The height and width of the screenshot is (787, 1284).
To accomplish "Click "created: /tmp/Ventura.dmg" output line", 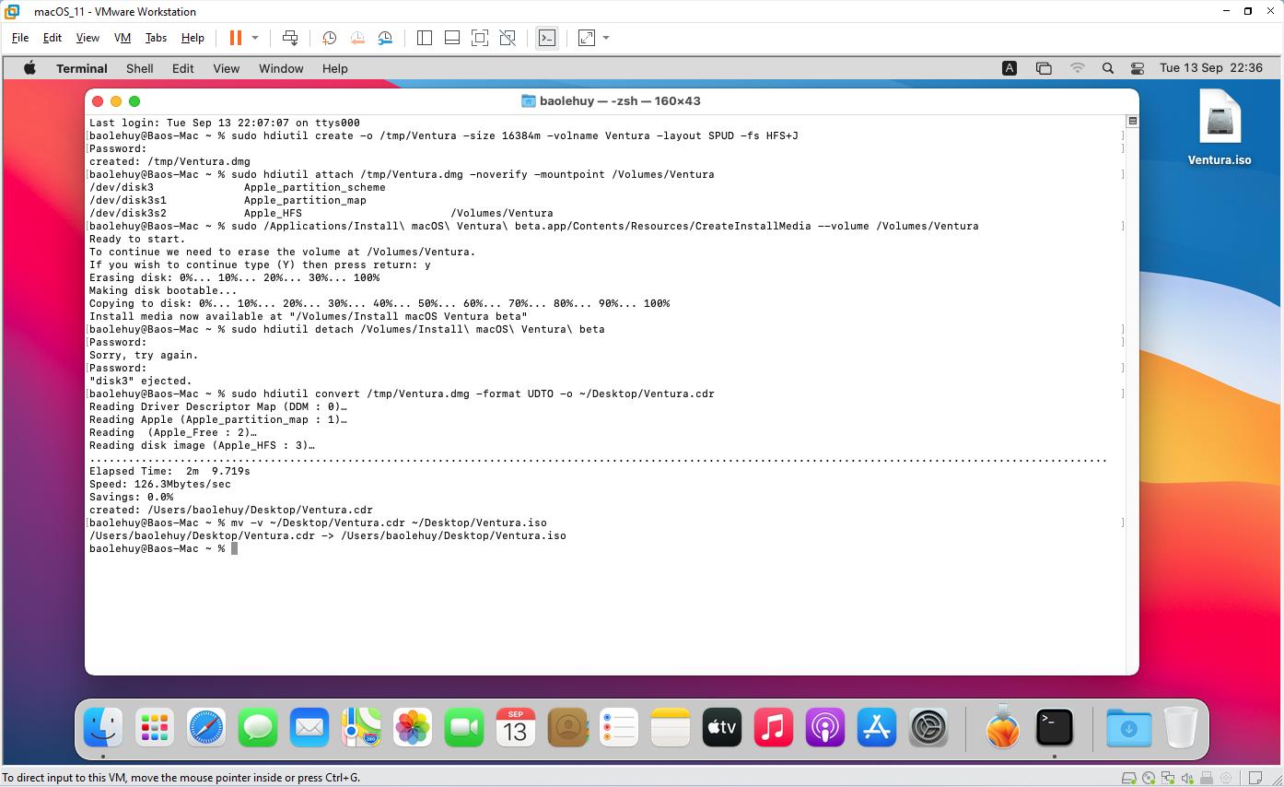I will (169, 161).
